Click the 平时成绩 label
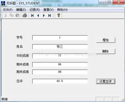The height and width of the screenshot is (102, 125). [23, 56]
